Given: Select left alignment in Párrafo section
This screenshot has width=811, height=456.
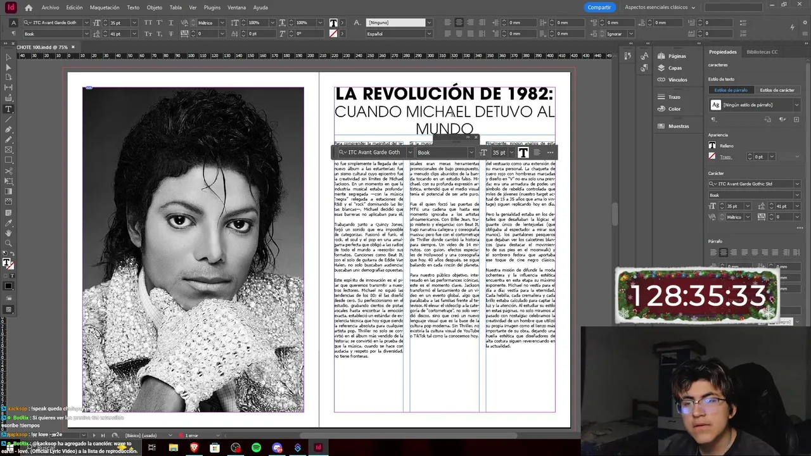Looking at the screenshot, I should point(713,253).
